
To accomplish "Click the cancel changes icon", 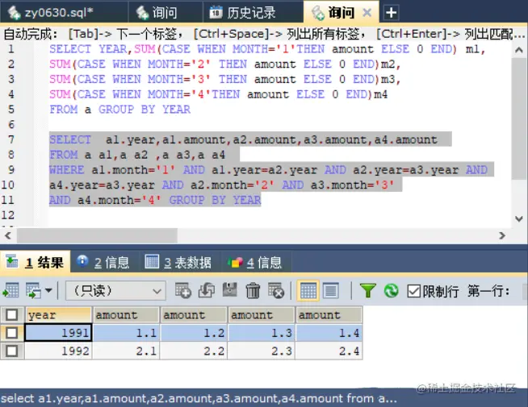I will pyautogui.click(x=276, y=290).
